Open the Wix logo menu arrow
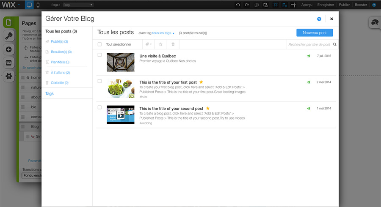Image resolution: width=381 pixels, height=207 pixels. [x=19, y=5]
